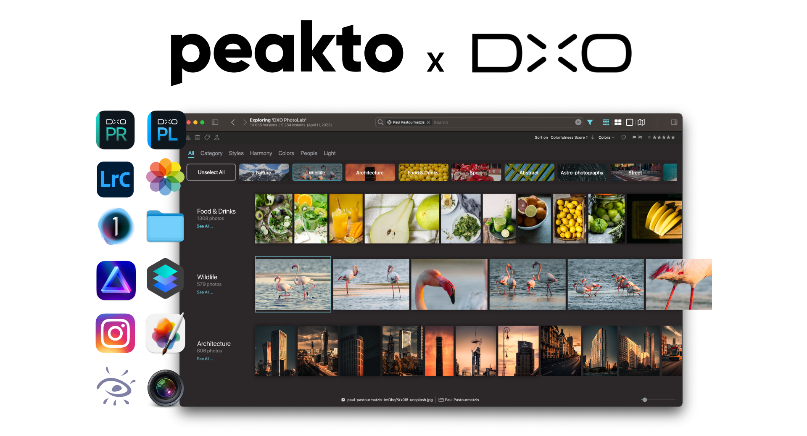Click the teal filter funnel icon
Screen dimensions: 807x436
click(590, 122)
